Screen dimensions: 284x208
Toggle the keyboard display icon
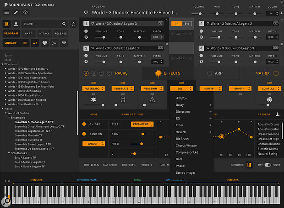[249, 165]
